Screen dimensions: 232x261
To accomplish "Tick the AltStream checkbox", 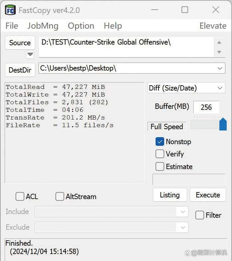I will pos(60,196).
